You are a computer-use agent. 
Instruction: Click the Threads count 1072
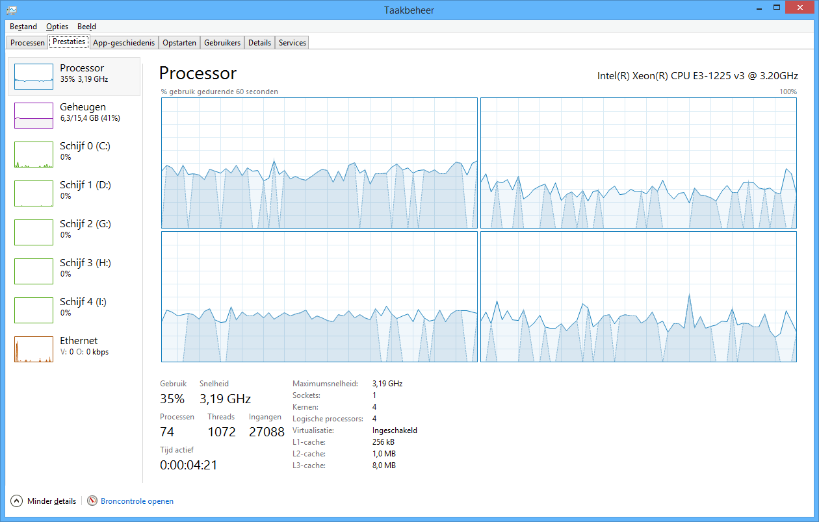pos(222,432)
